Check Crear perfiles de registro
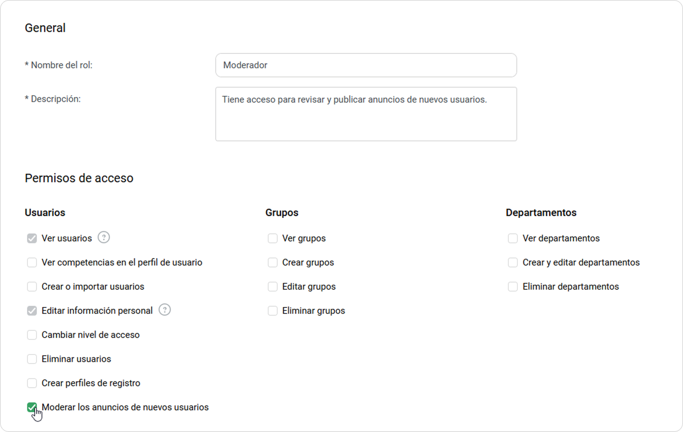Viewport: 683px width, 432px height. [x=32, y=383]
